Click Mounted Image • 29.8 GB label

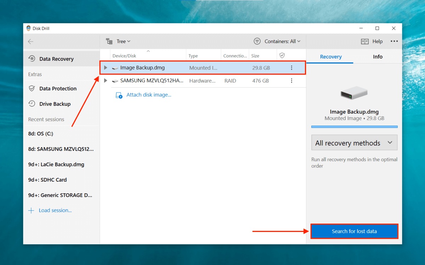click(354, 118)
